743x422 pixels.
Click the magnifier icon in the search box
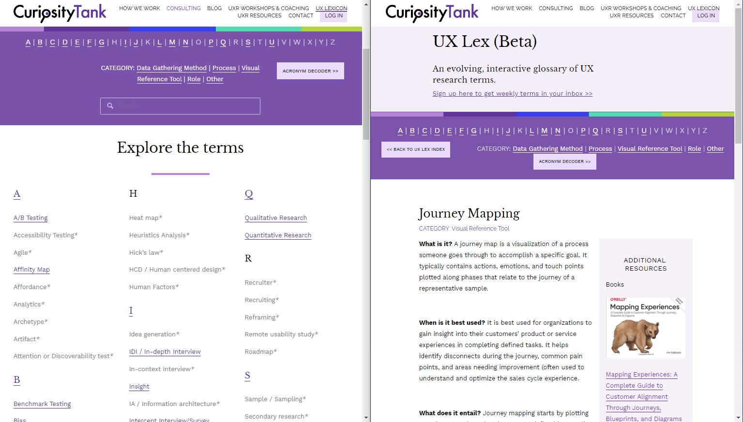[110, 106]
